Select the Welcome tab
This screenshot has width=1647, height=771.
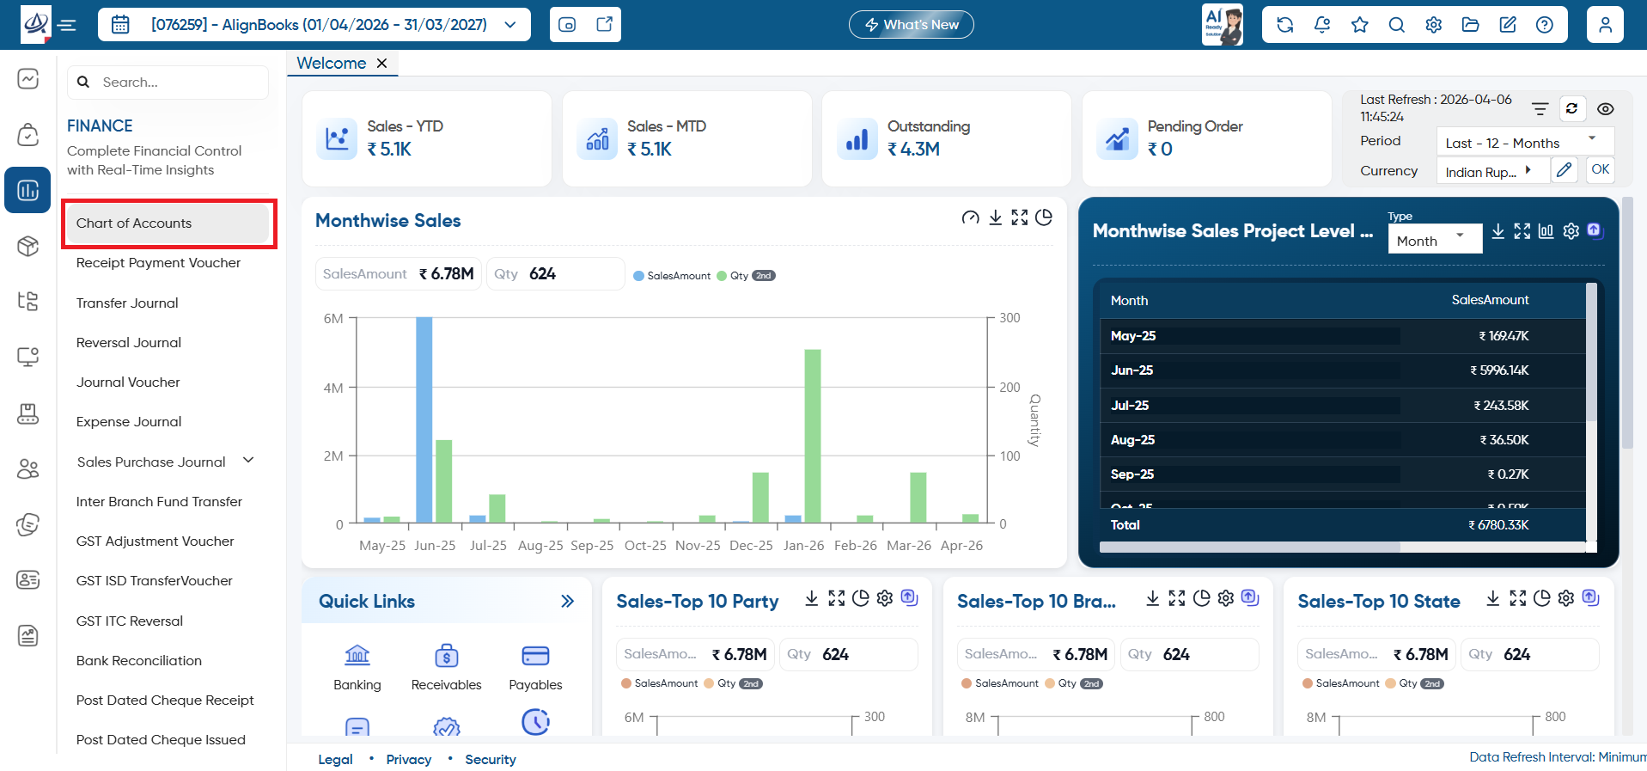[x=332, y=63]
